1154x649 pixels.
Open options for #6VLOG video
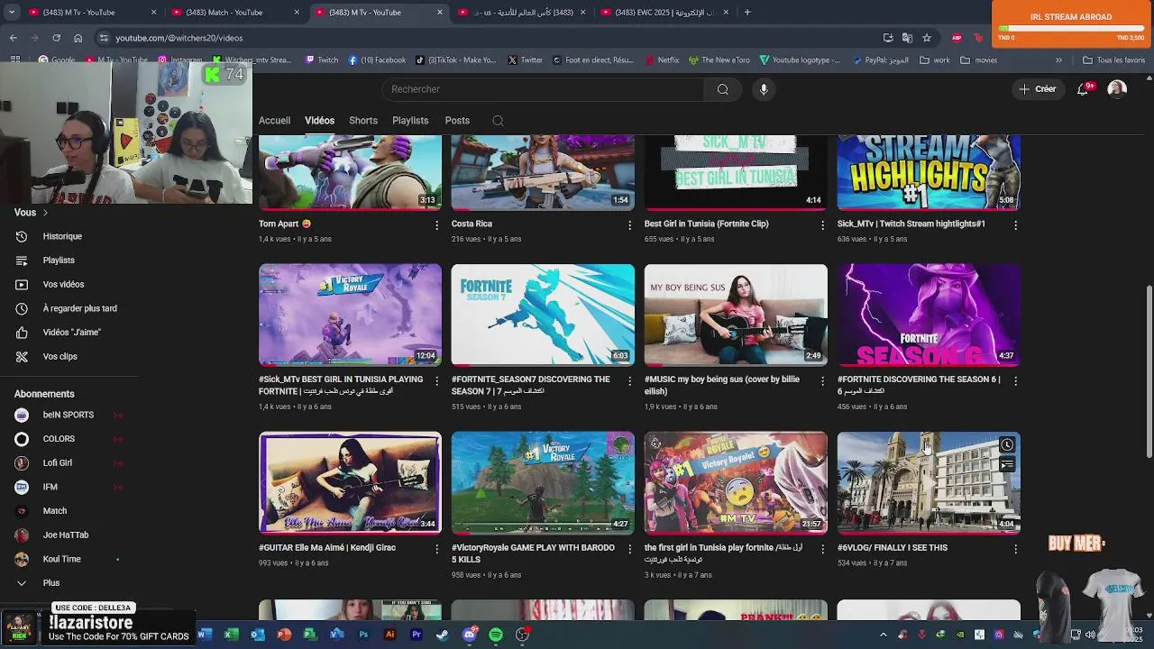tap(1015, 549)
